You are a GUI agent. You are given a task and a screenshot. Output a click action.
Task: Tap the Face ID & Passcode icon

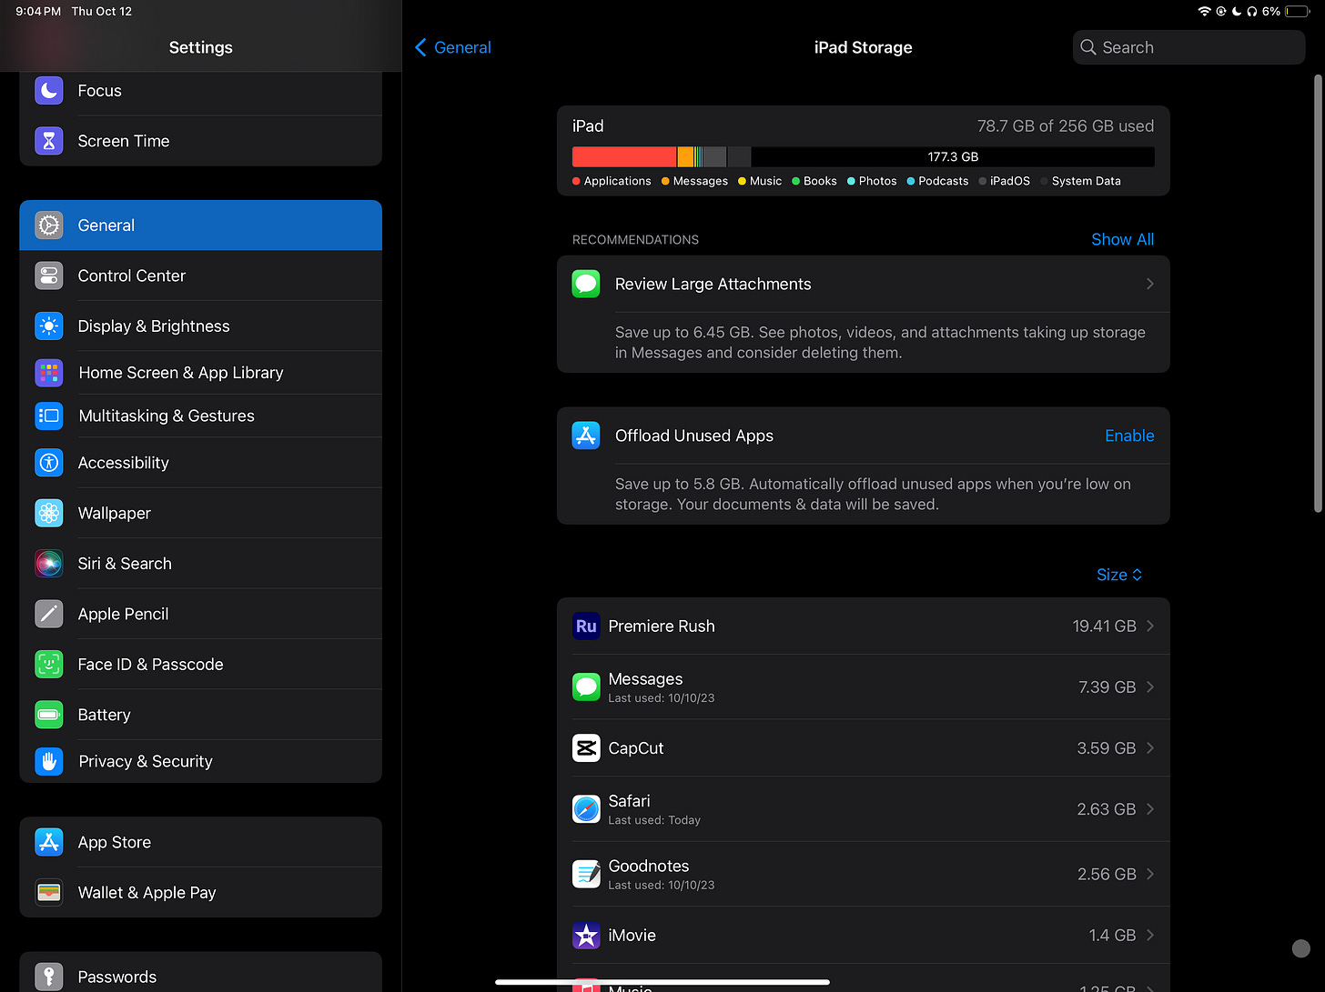(49, 665)
